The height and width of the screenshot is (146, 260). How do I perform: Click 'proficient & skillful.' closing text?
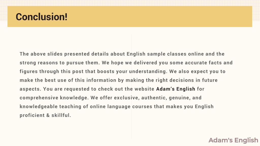[45, 115]
